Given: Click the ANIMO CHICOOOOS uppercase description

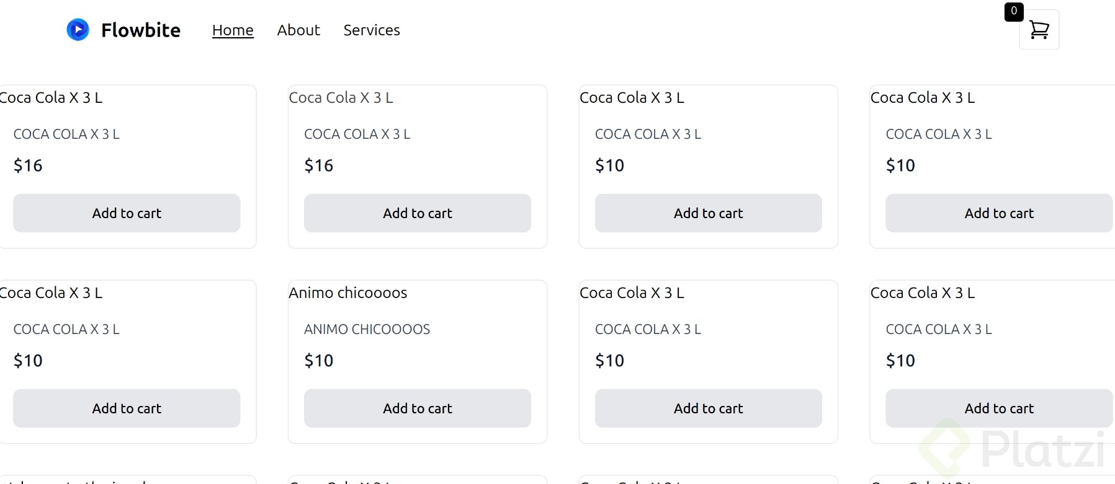Looking at the screenshot, I should tap(367, 329).
